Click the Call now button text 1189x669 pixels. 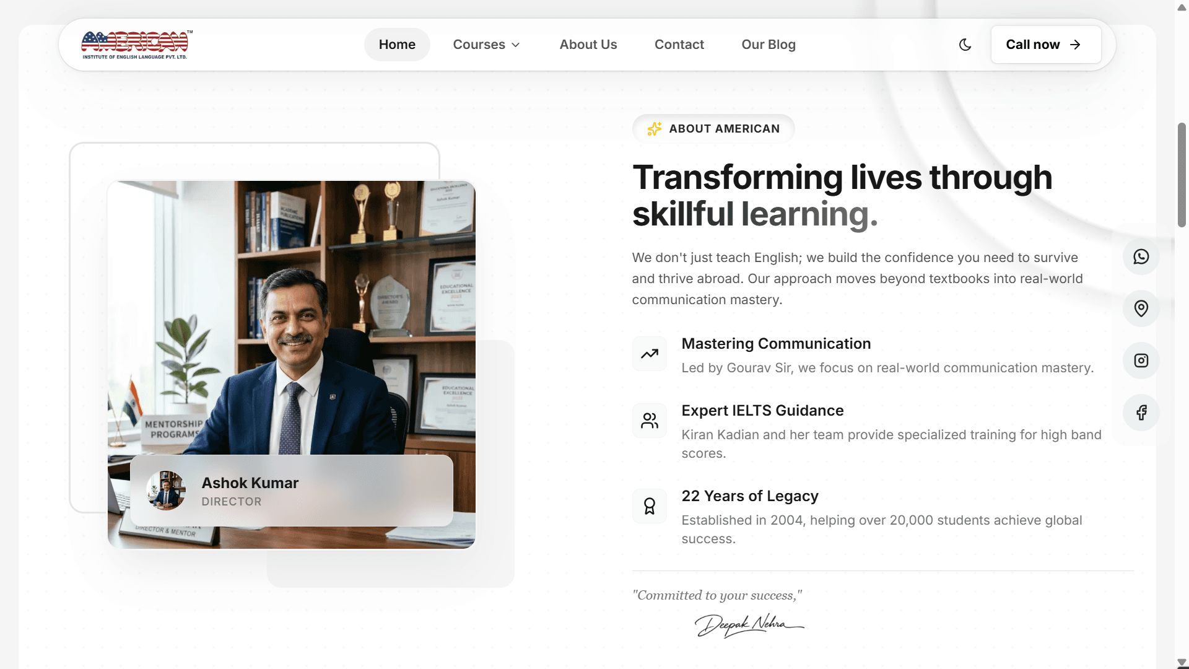pyautogui.click(x=1033, y=45)
